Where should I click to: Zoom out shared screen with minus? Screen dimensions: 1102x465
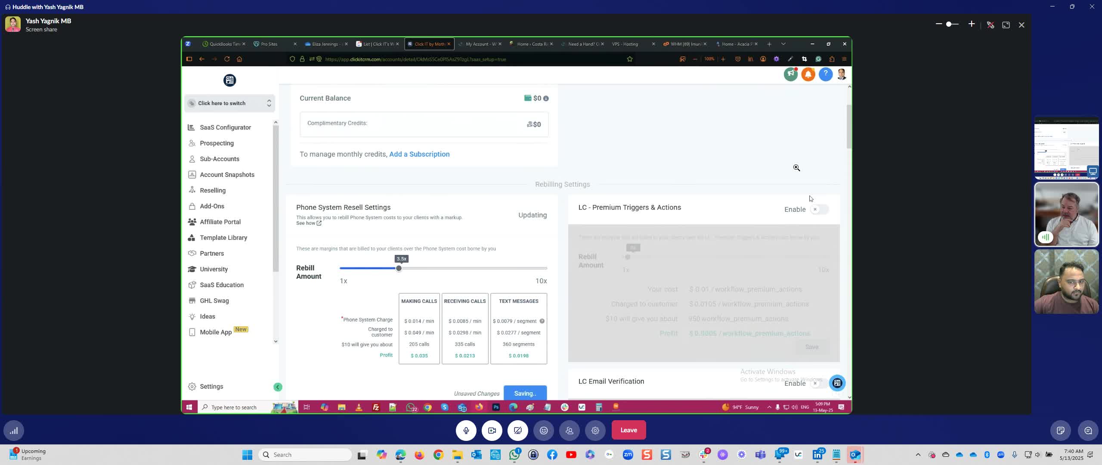pos(939,24)
